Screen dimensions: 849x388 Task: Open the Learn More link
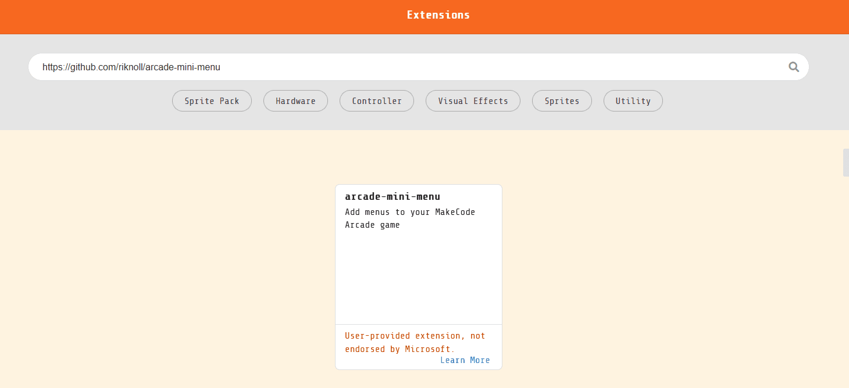(x=465, y=360)
